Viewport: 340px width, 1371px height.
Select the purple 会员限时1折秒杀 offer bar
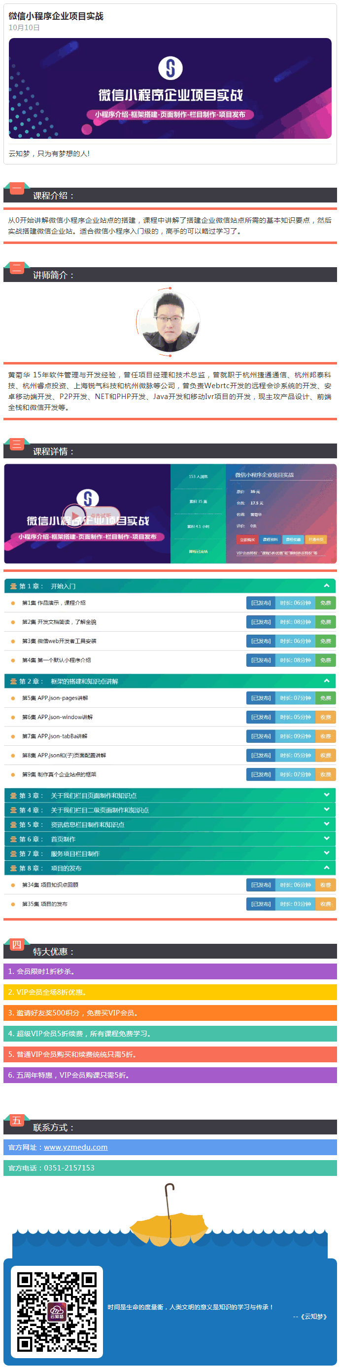point(170,971)
